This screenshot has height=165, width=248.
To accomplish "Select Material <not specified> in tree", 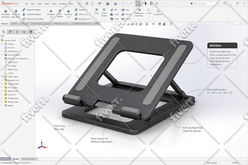I will tap(16, 59).
